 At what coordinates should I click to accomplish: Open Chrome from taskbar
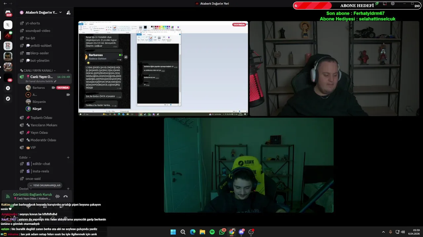(x=232, y=232)
